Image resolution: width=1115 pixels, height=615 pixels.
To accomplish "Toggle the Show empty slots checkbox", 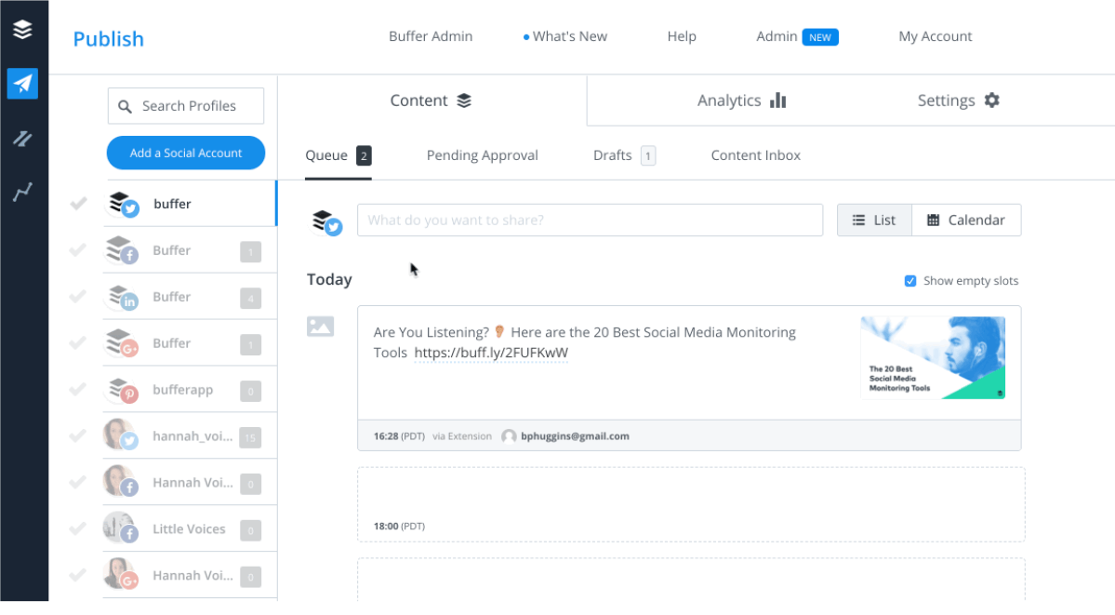I will click(x=910, y=281).
